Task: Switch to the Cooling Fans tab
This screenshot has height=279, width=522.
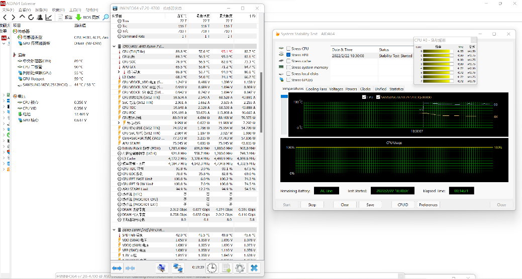Action: (x=316, y=89)
